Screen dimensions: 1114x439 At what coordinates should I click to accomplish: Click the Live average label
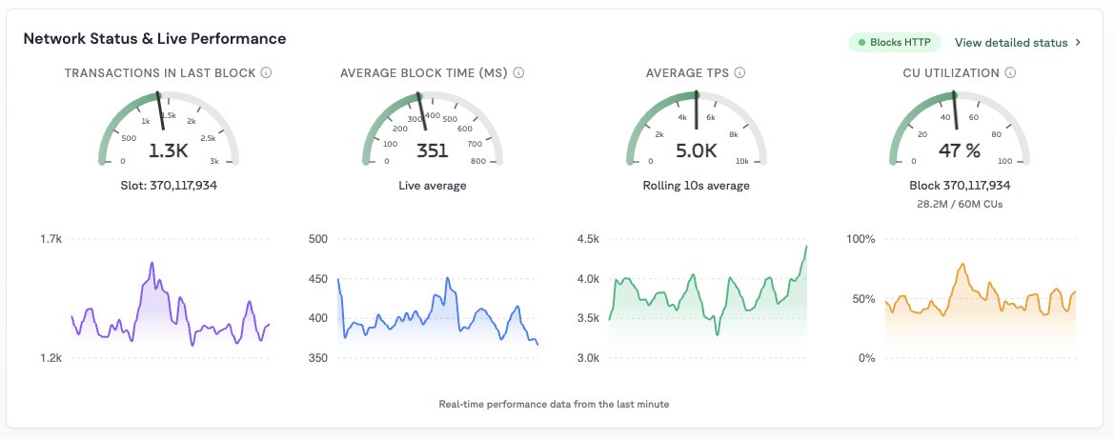pos(432,186)
